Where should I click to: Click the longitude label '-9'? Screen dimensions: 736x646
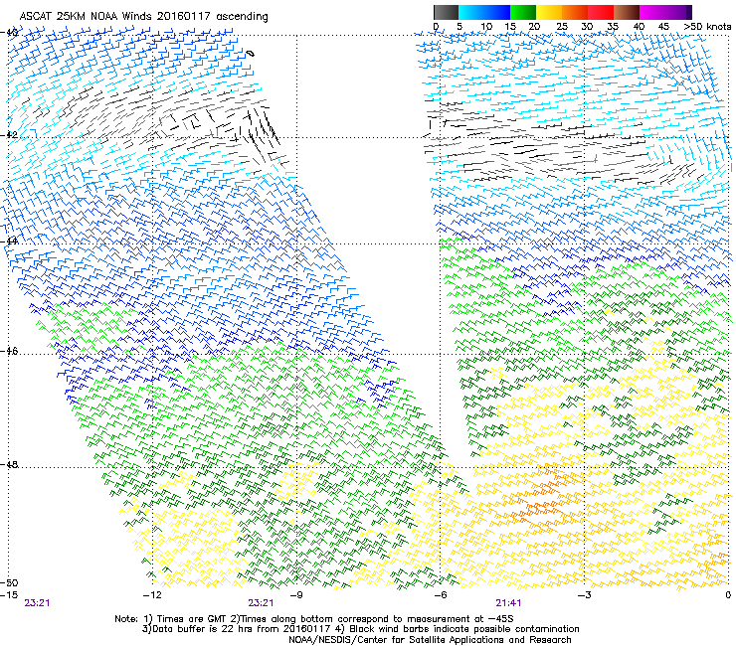click(x=296, y=595)
